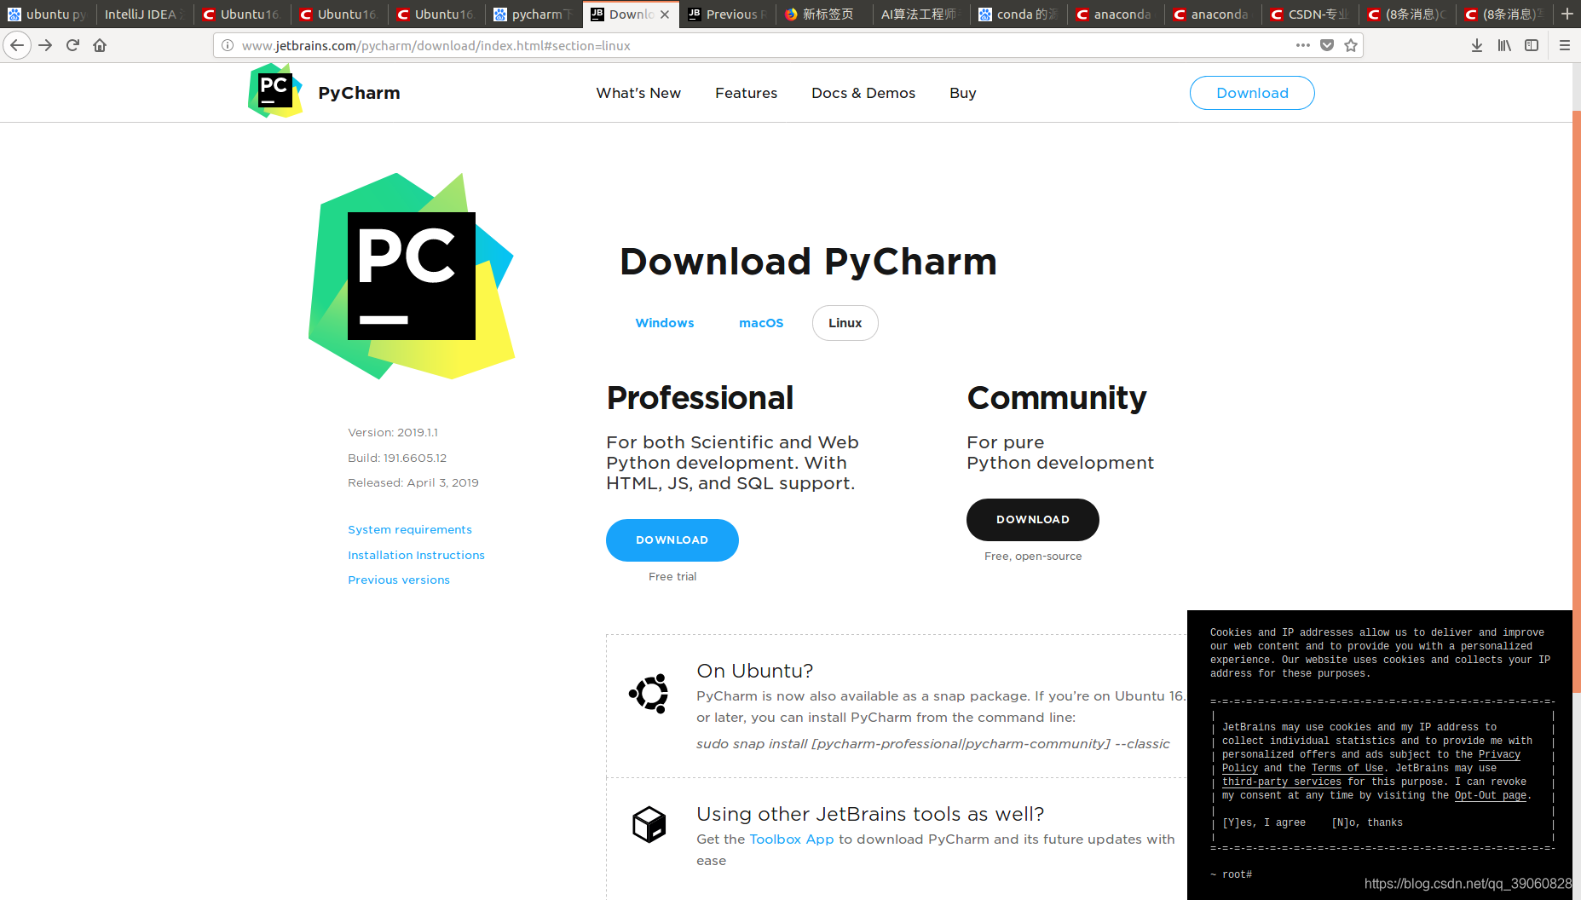Screen dimensions: 1581x900
Task: Switch to the IntelliJ IDEA tab
Action: (x=143, y=14)
